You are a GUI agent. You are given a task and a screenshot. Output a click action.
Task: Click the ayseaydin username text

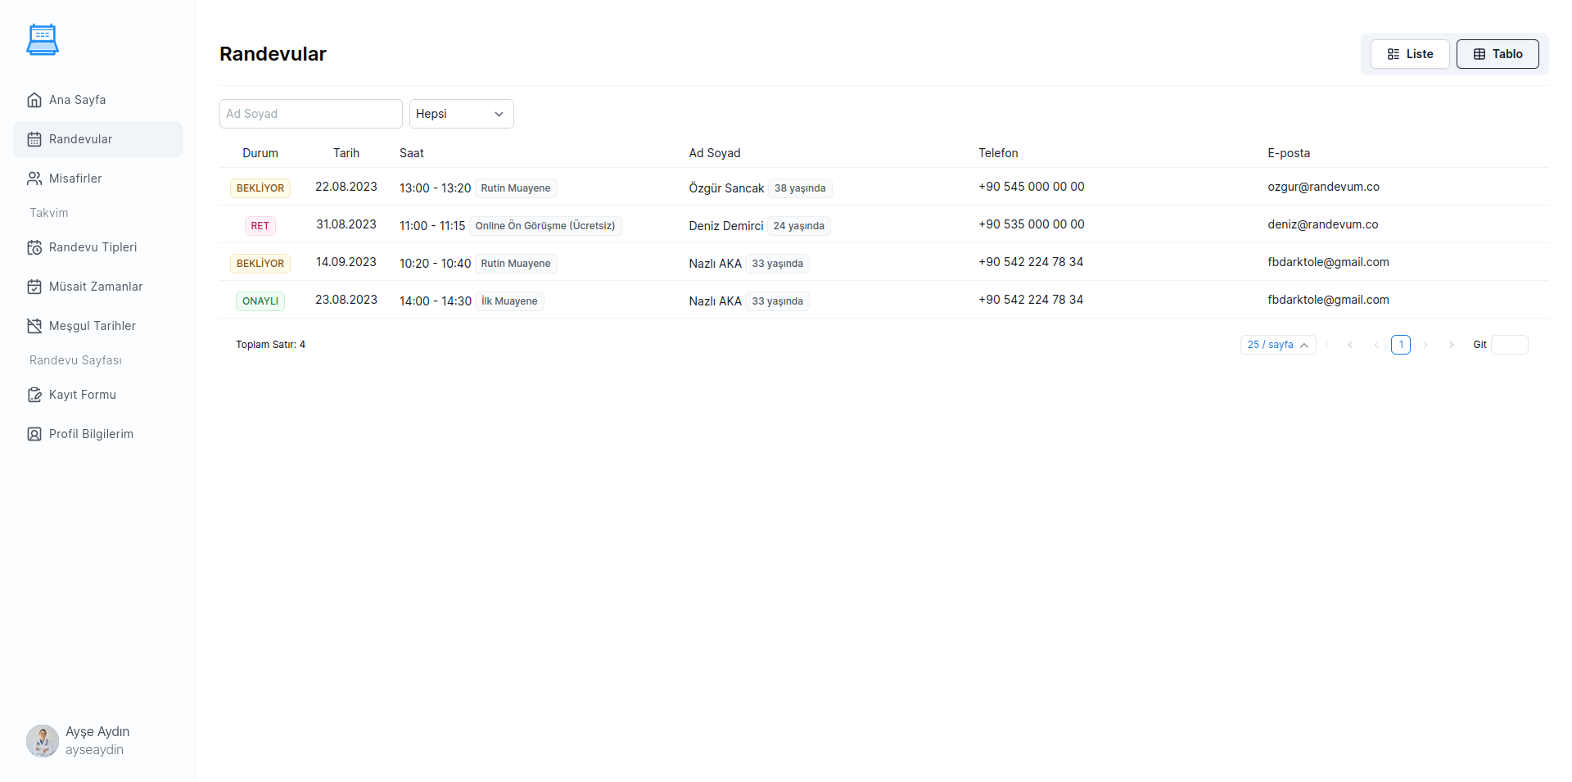click(95, 750)
